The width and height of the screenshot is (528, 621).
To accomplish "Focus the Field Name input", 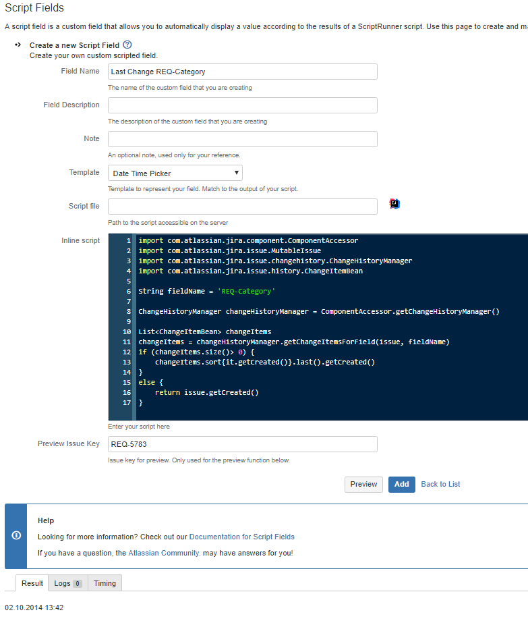I will (x=243, y=72).
